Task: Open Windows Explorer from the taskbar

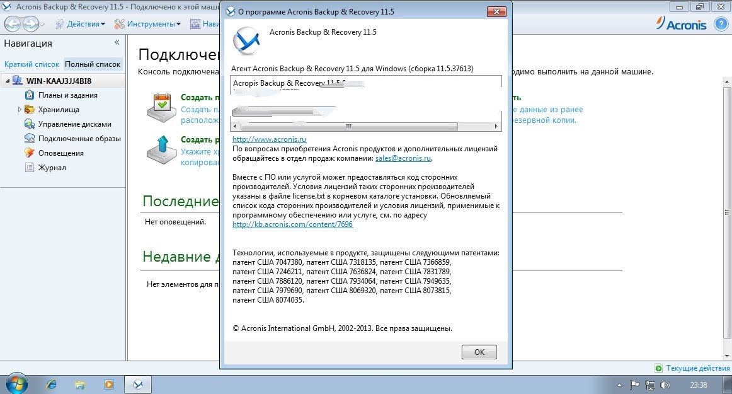Action: coord(80,385)
